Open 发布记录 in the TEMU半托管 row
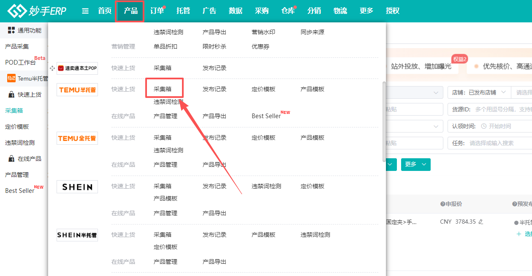Image resolution: width=532 pixels, height=276 pixels. pyautogui.click(x=214, y=89)
